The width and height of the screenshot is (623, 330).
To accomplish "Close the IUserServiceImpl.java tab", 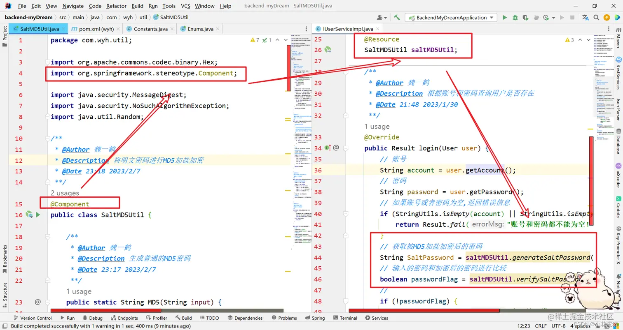I will tap(378, 29).
